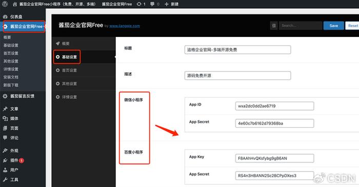Open 安装文档 in the submenu

pyautogui.click(x=11, y=77)
